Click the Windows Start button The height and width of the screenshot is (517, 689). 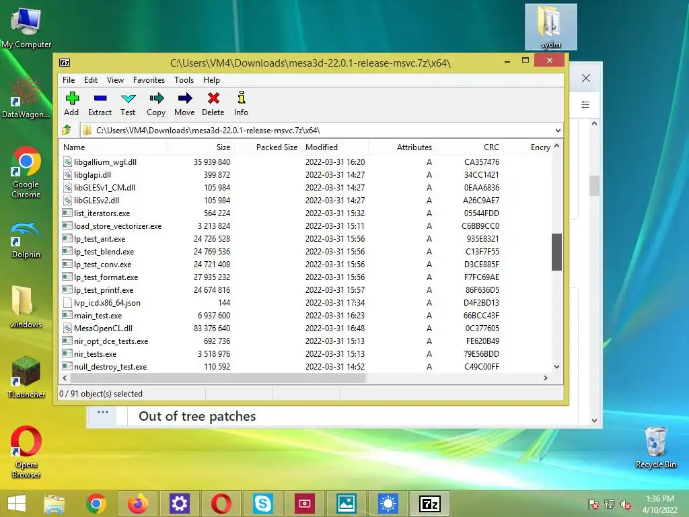(17, 504)
